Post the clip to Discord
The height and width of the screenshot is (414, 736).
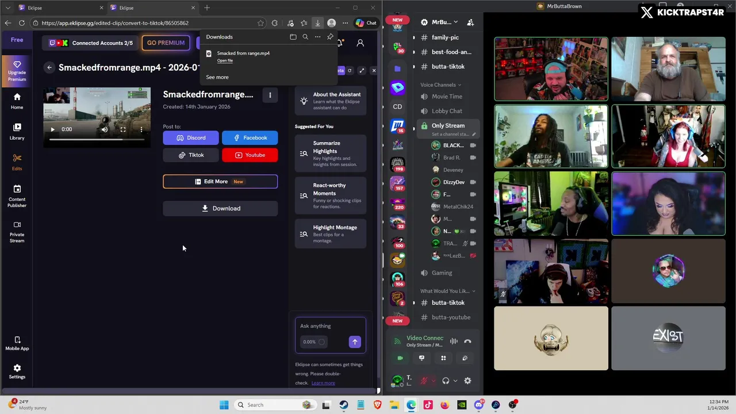tap(191, 137)
